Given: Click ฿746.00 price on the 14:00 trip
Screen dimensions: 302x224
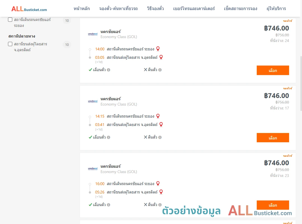Looking at the screenshot, I should [276, 28].
